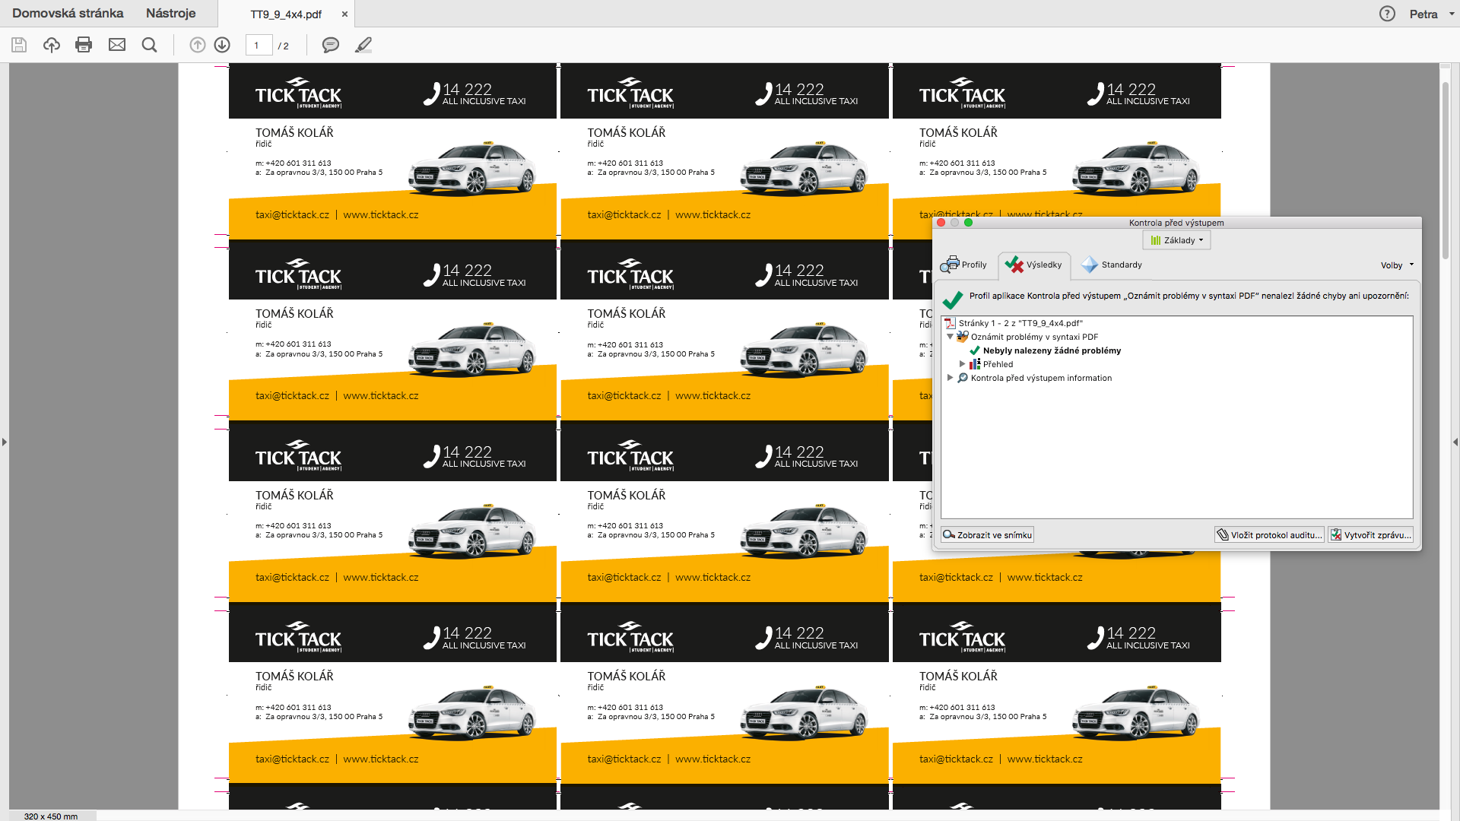Expand the Kontrola před výstupem information node
1460x821 pixels.
coord(948,378)
